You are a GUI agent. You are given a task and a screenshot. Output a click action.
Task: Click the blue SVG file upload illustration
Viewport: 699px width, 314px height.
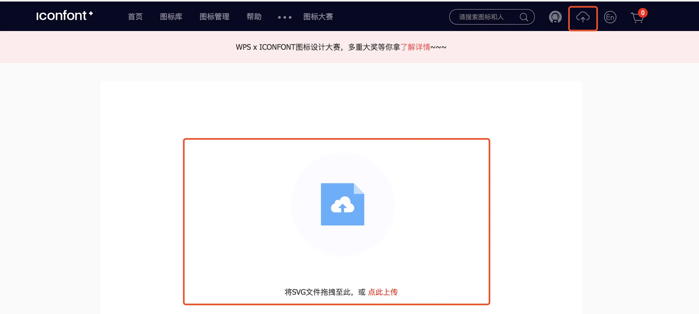click(x=342, y=204)
